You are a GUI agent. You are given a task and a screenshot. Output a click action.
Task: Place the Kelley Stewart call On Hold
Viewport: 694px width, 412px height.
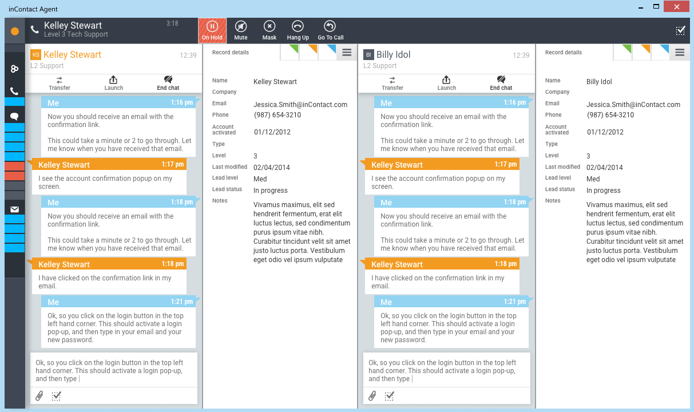(212, 30)
